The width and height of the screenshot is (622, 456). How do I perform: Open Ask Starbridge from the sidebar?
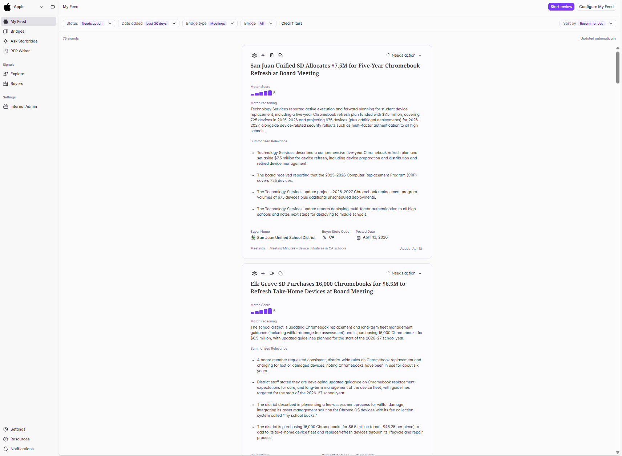pos(28,41)
